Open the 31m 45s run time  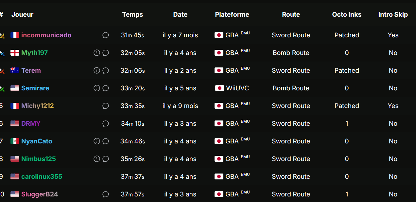pos(132,35)
